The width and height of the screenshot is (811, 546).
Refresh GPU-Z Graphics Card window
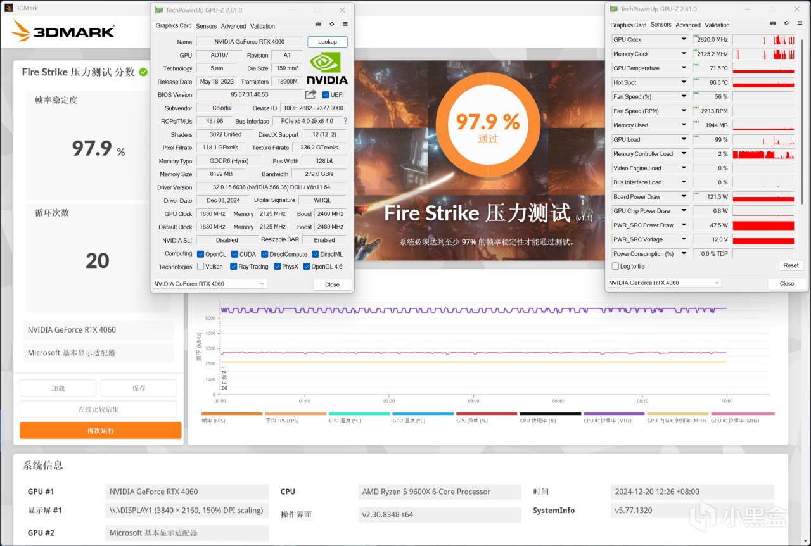[x=331, y=24]
